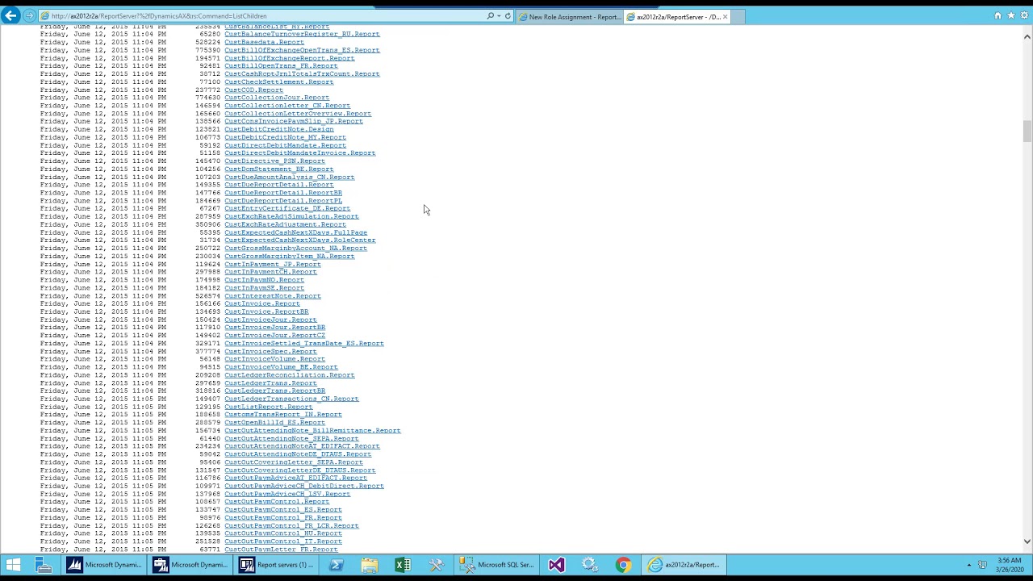Launch Excel from the taskbar
Image resolution: width=1033 pixels, height=581 pixels.
[402, 565]
